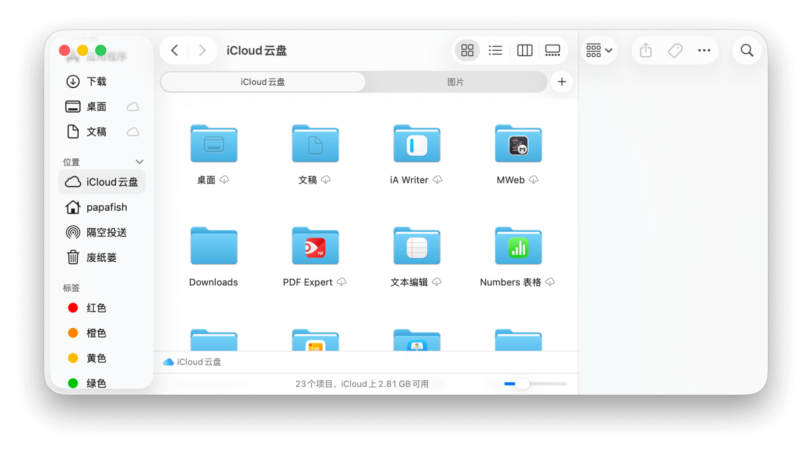Click the download cloud icon next to MWeb

point(533,180)
